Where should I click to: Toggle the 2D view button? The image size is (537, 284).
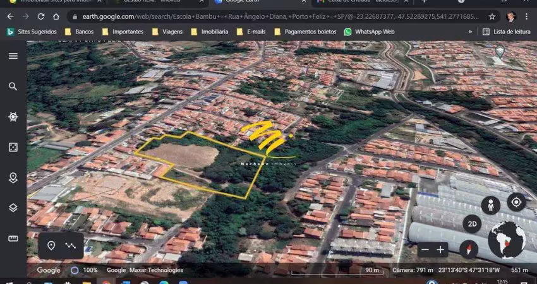[x=471, y=224]
